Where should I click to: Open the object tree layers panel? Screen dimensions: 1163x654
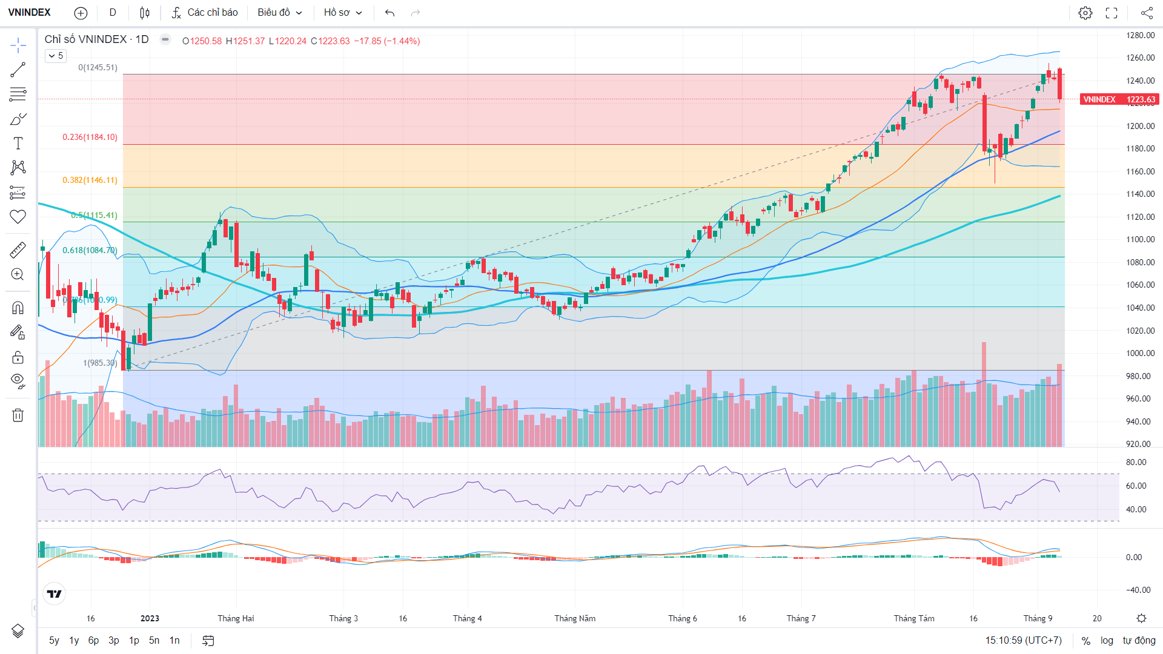(18, 631)
